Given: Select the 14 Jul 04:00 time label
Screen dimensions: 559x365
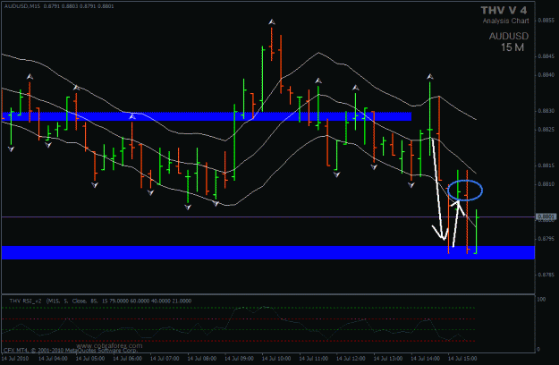Looking at the screenshot, I should click(x=53, y=358).
